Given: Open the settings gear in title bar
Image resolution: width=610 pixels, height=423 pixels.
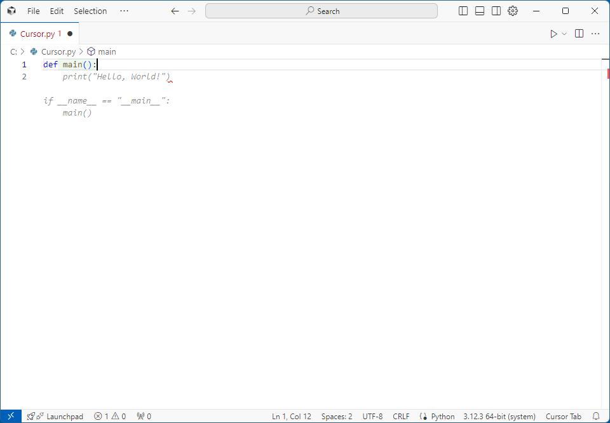Looking at the screenshot, I should [x=513, y=11].
